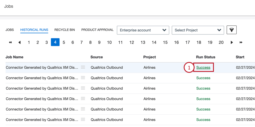This screenshot has height=127, width=255.
Task: Click the Run Status column header
Action: pyautogui.click(x=205, y=57)
